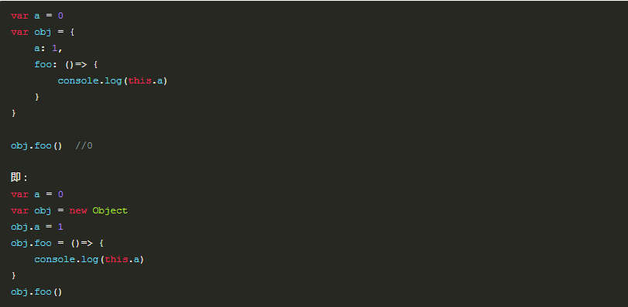
Task: Click 'obj.foo = ()=> {' assignment line
Action: 57,243
